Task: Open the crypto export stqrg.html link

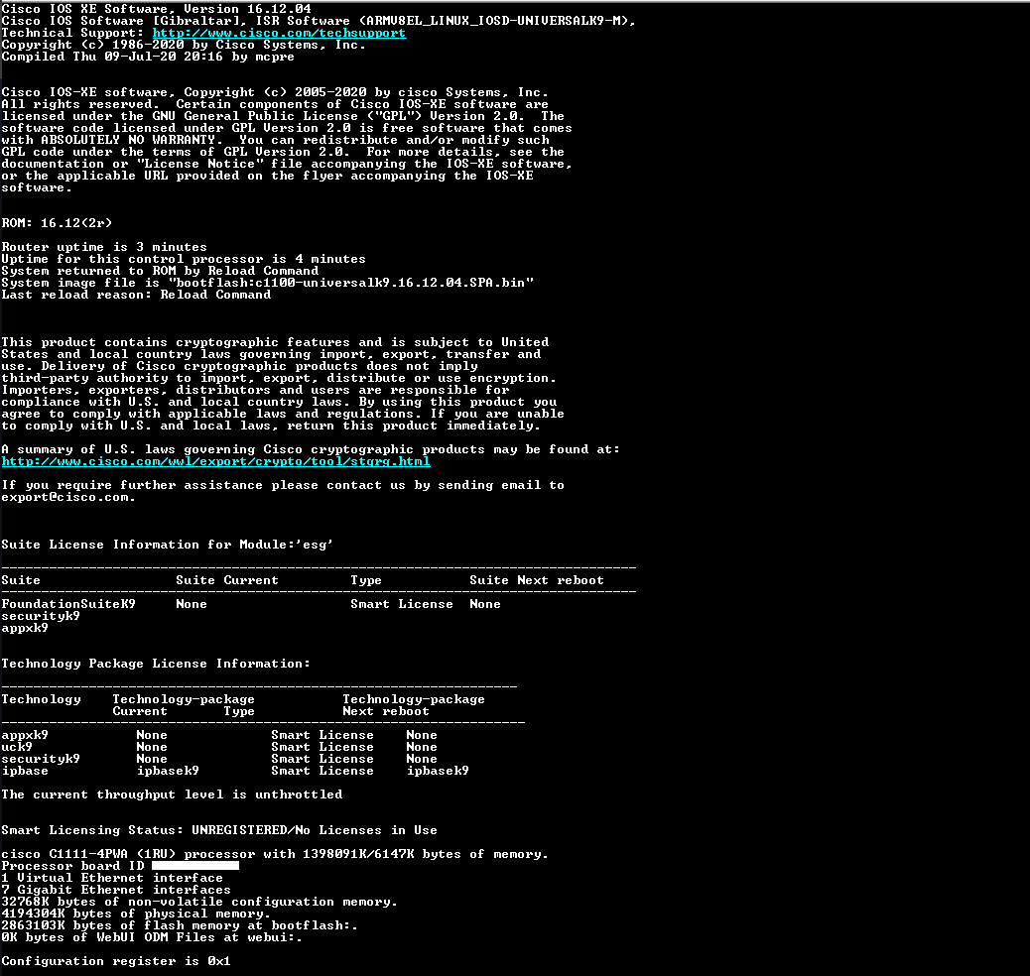Action: (x=216, y=461)
